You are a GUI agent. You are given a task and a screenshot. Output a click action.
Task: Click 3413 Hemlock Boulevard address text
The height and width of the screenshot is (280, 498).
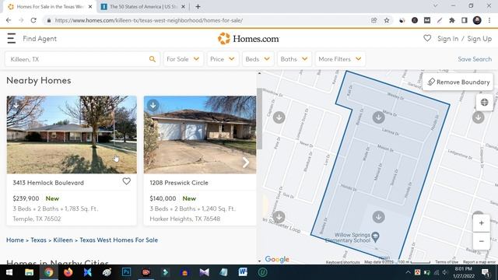point(48,183)
